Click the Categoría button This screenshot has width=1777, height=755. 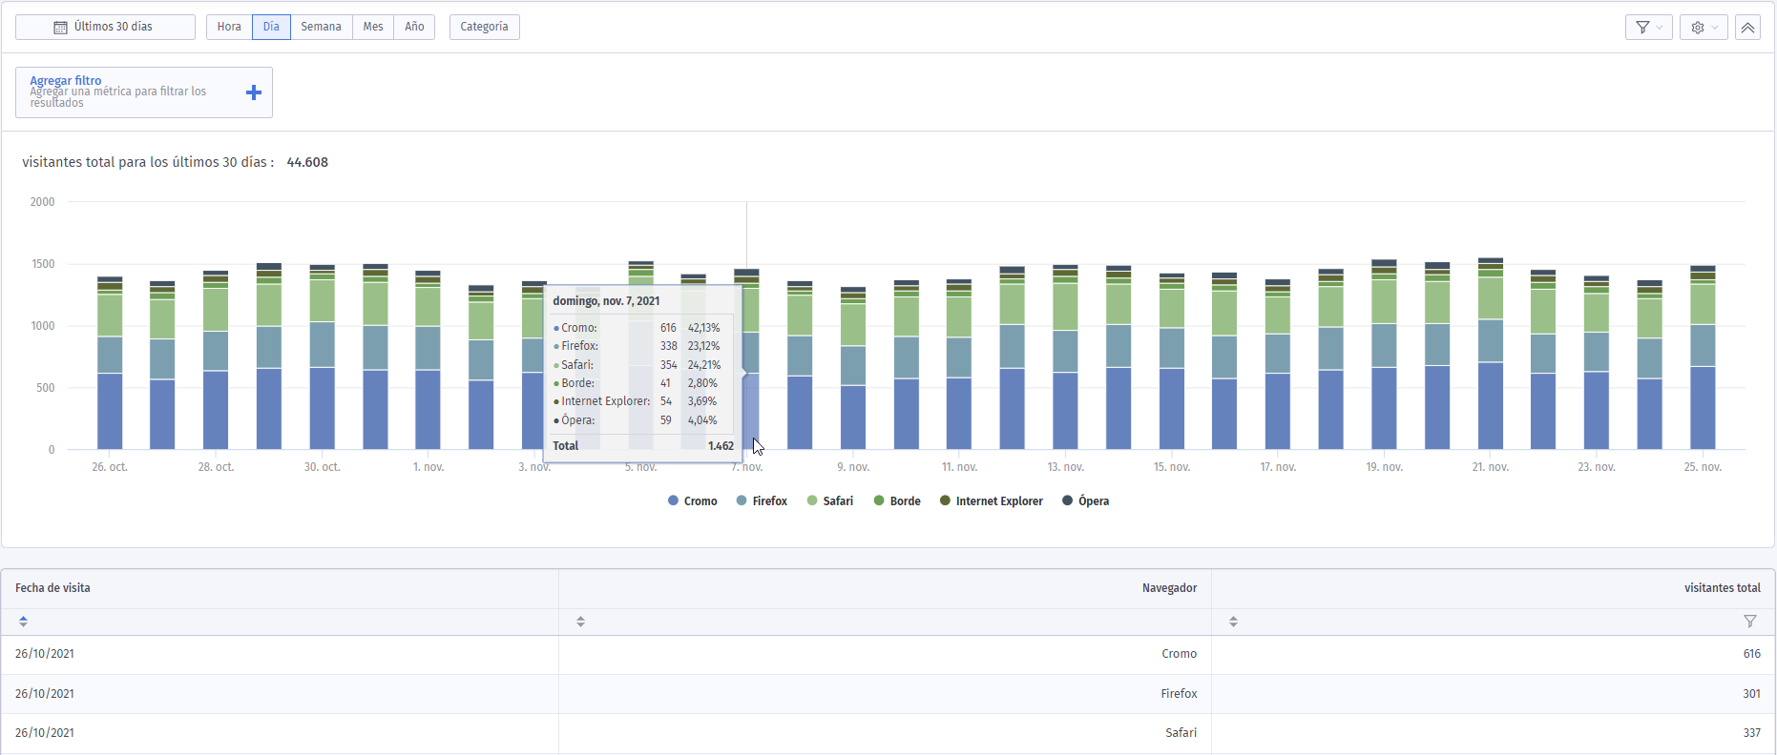coord(484,27)
